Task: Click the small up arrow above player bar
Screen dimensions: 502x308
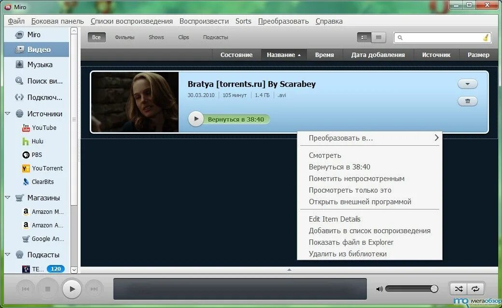Action: click(x=289, y=270)
